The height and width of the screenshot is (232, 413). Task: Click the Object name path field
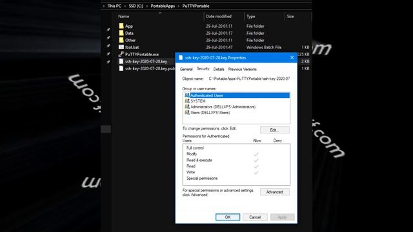[x=249, y=79]
